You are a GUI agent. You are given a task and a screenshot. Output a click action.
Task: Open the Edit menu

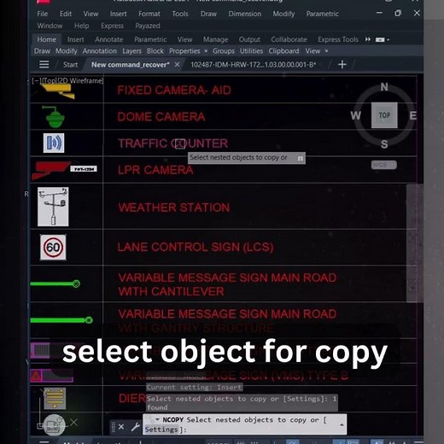point(66,14)
